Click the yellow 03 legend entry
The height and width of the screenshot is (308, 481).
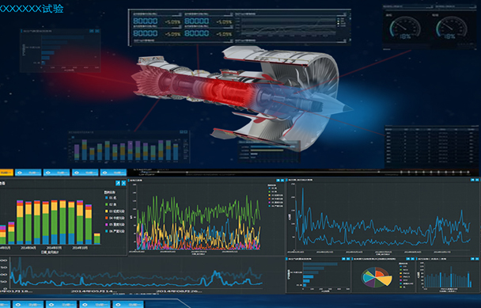115,211
